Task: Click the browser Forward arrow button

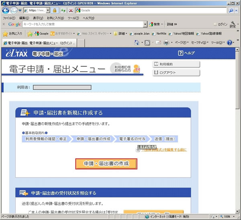Action: coord(14,10)
